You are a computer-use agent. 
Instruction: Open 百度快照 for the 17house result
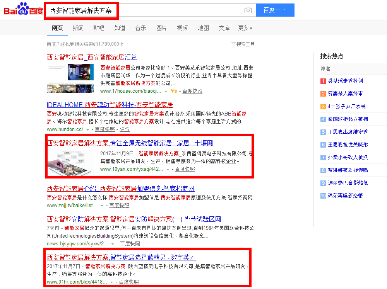[x=192, y=91]
